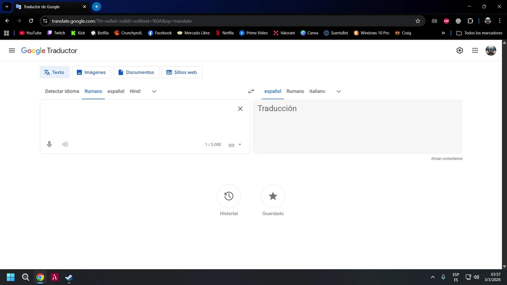The height and width of the screenshot is (285, 507).
Task: Select español as target language
Action: tap(273, 91)
